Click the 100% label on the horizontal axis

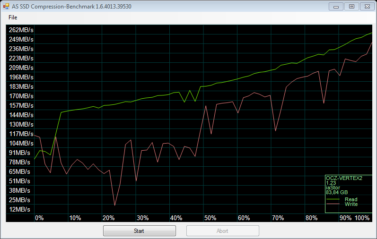click(362, 218)
